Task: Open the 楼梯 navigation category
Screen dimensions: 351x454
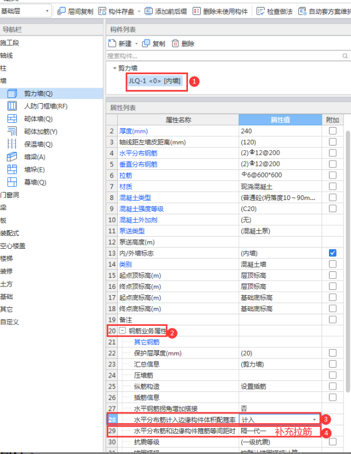Action: [x=6, y=258]
